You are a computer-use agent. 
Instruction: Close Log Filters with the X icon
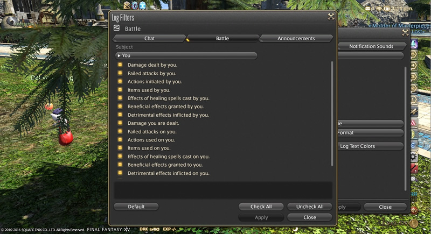click(331, 17)
